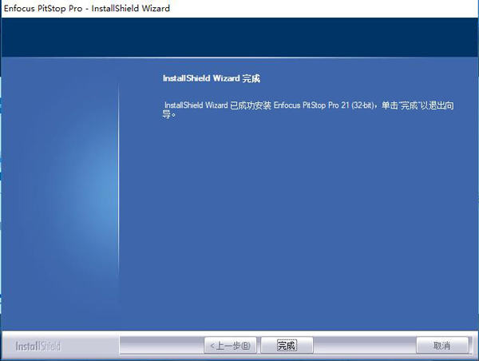
Task: Click the 上一步(B) back button
Action: point(230,345)
